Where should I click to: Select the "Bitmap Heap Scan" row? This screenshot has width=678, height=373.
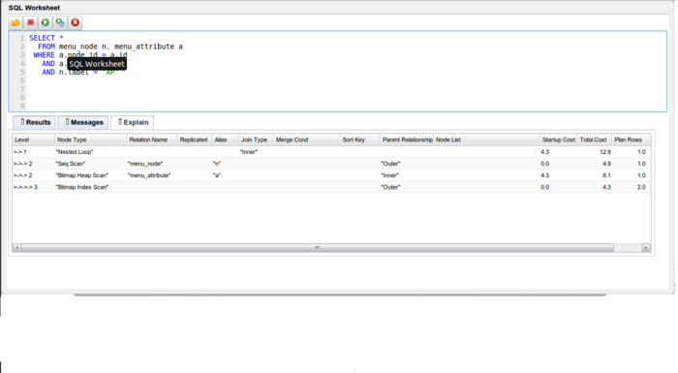click(331, 175)
